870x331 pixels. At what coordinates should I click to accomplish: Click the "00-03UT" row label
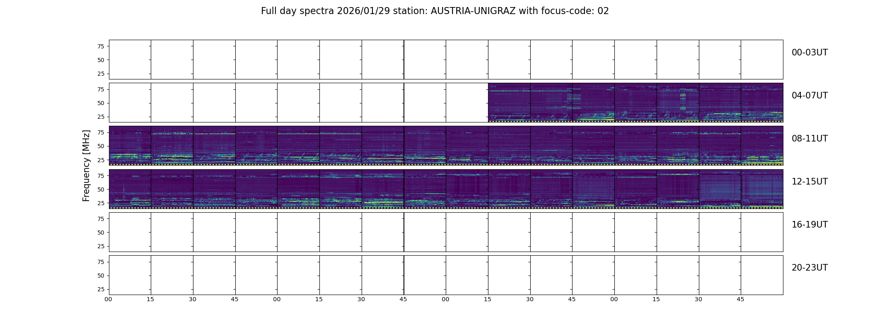point(810,53)
